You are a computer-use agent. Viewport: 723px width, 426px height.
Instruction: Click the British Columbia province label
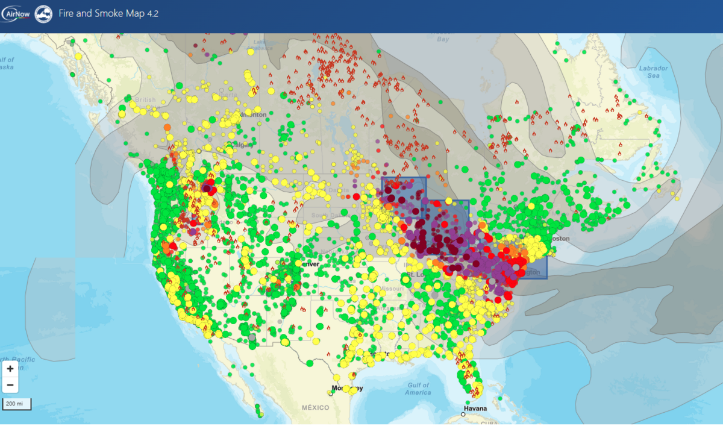145,104
